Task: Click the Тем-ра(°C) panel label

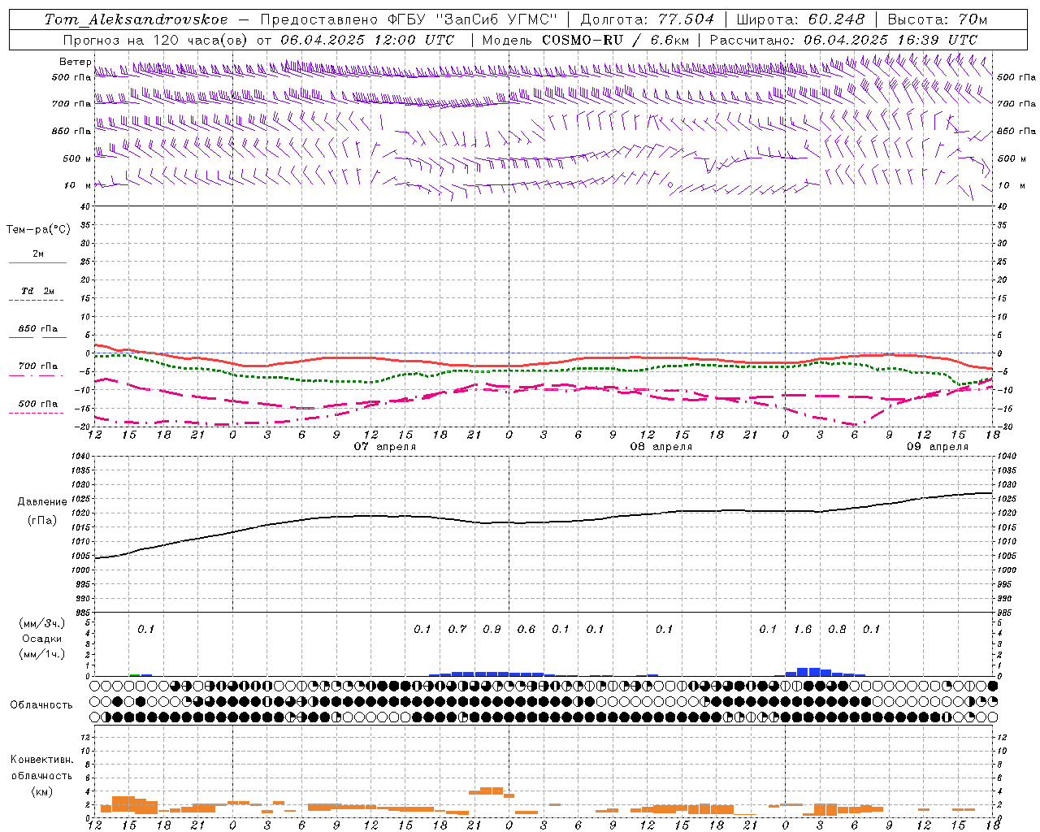Action: pyautogui.click(x=38, y=230)
